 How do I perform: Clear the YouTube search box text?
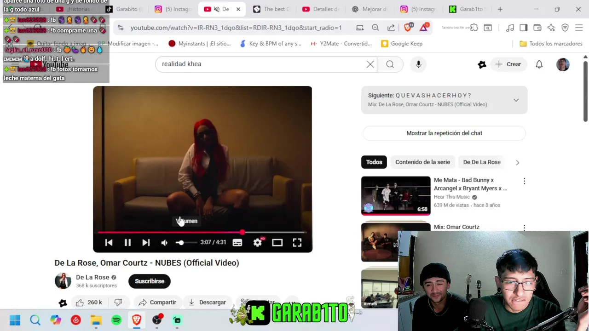[370, 64]
